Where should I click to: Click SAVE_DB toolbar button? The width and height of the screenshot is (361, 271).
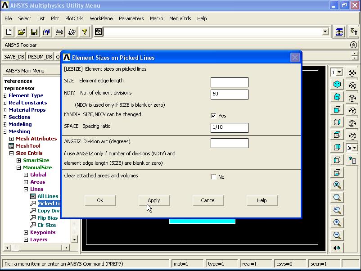14,57
